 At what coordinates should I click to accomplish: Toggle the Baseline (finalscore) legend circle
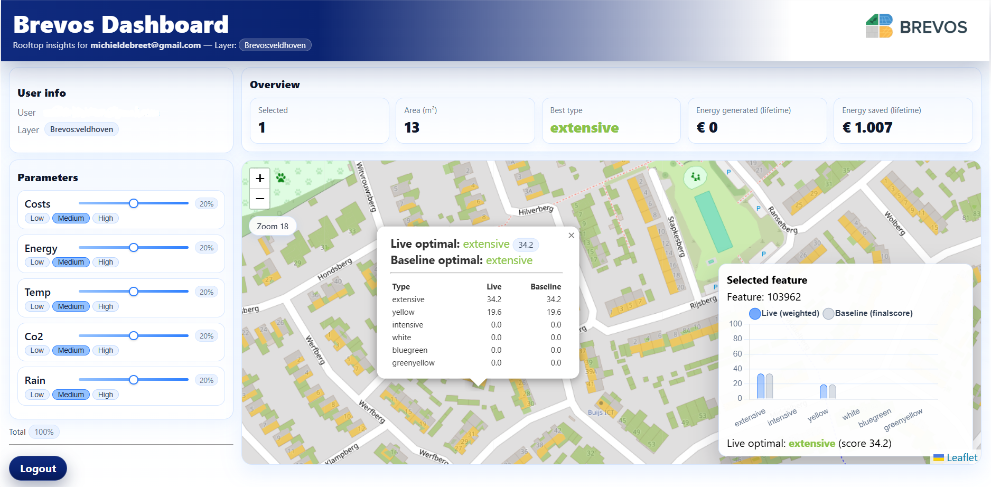pos(828,313)
